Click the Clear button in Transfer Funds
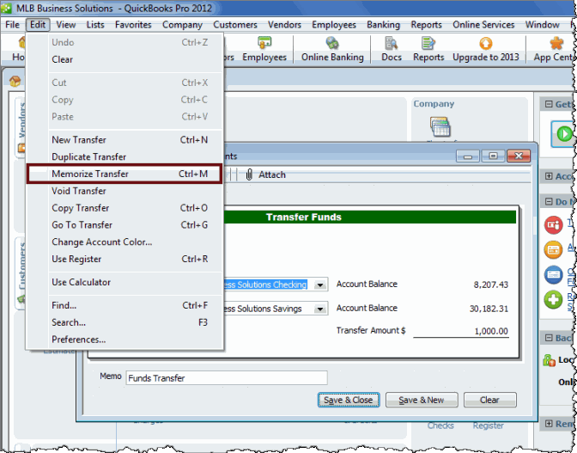The image size is (577, 453). [x=489, y=400]
